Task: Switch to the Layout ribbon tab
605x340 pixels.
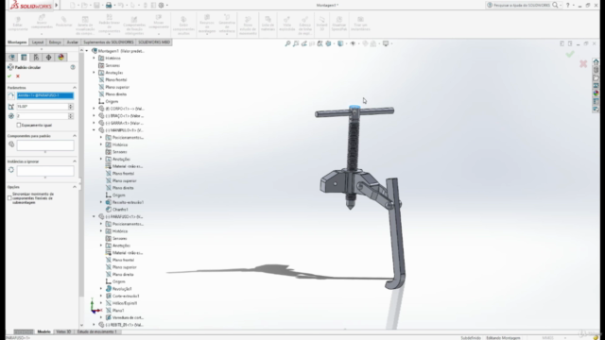Action: [x=38, y=42]
